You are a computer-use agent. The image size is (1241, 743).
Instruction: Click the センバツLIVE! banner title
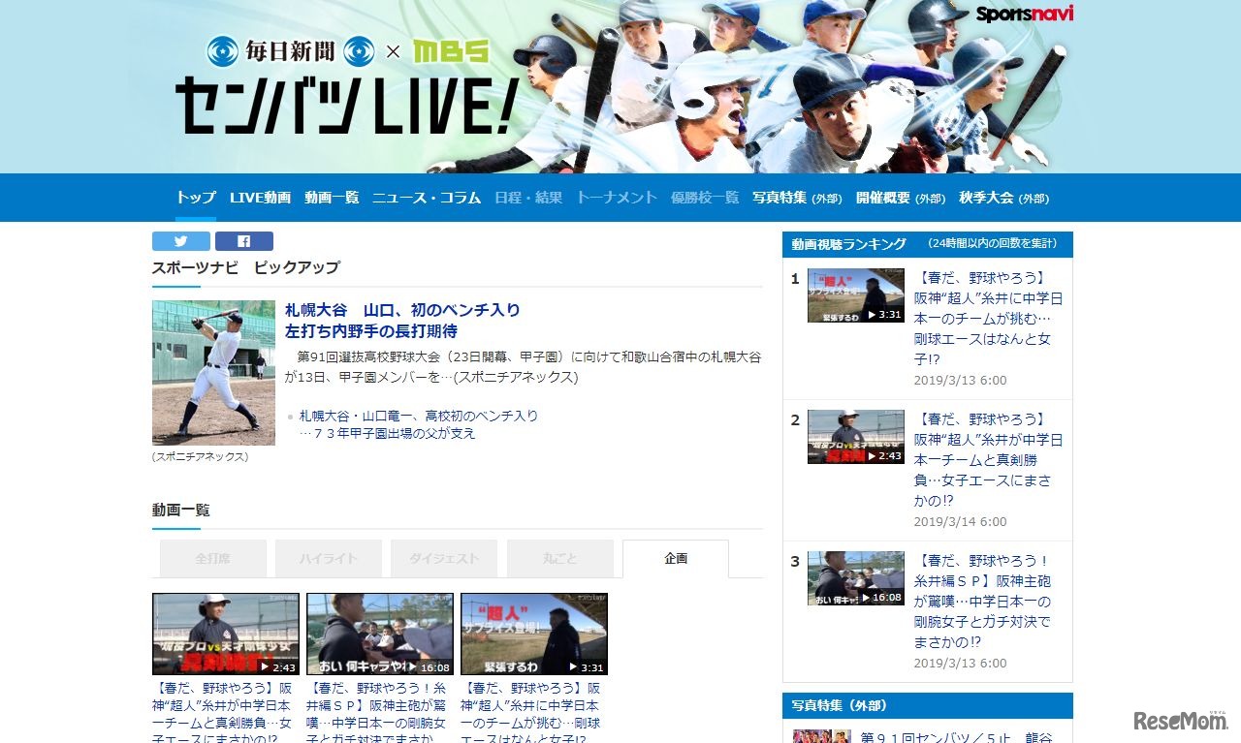click(347, 107)
